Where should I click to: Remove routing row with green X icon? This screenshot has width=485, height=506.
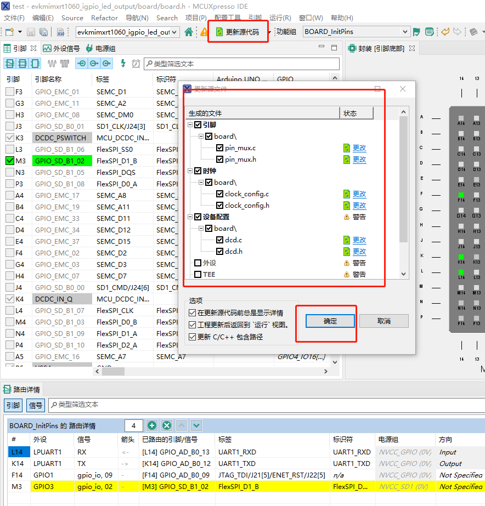click(167, 425)
